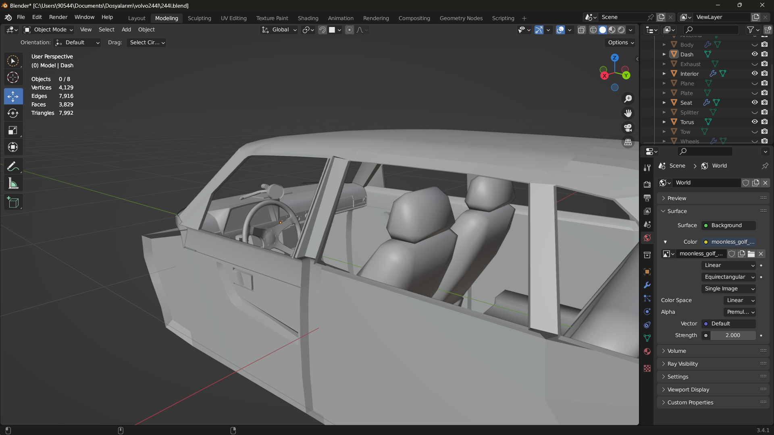The height and width of the screenshot is (435, 774).
Task: Hide the Dash object in the outliner
Action: click(755, 54)
